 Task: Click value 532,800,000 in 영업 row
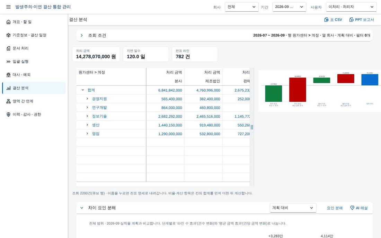click(210, 134)
